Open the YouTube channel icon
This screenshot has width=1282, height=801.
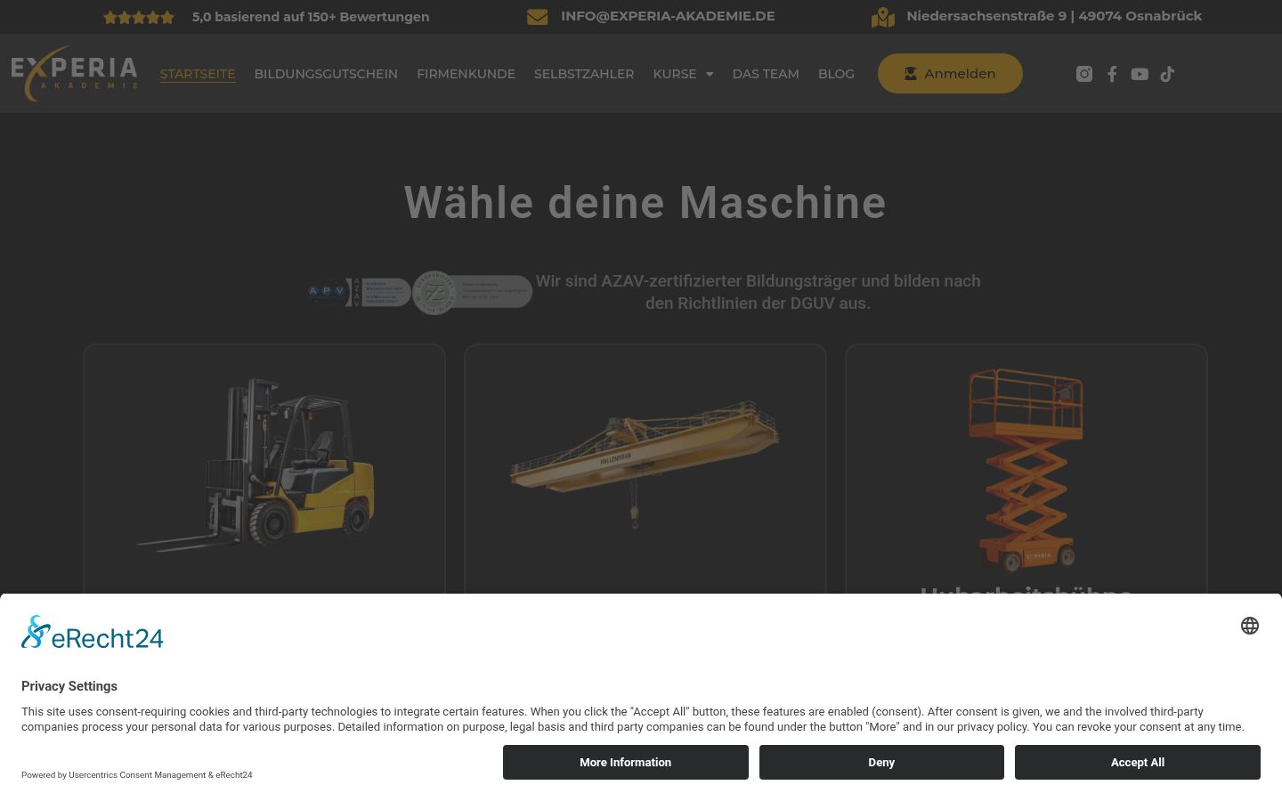pos(1140,74)
